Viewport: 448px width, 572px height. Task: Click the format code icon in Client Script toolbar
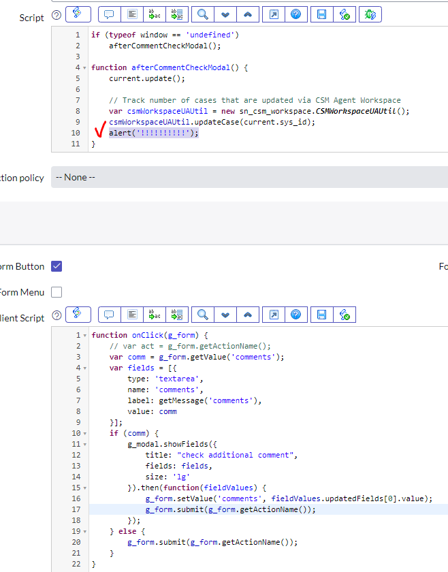(132, 315)
